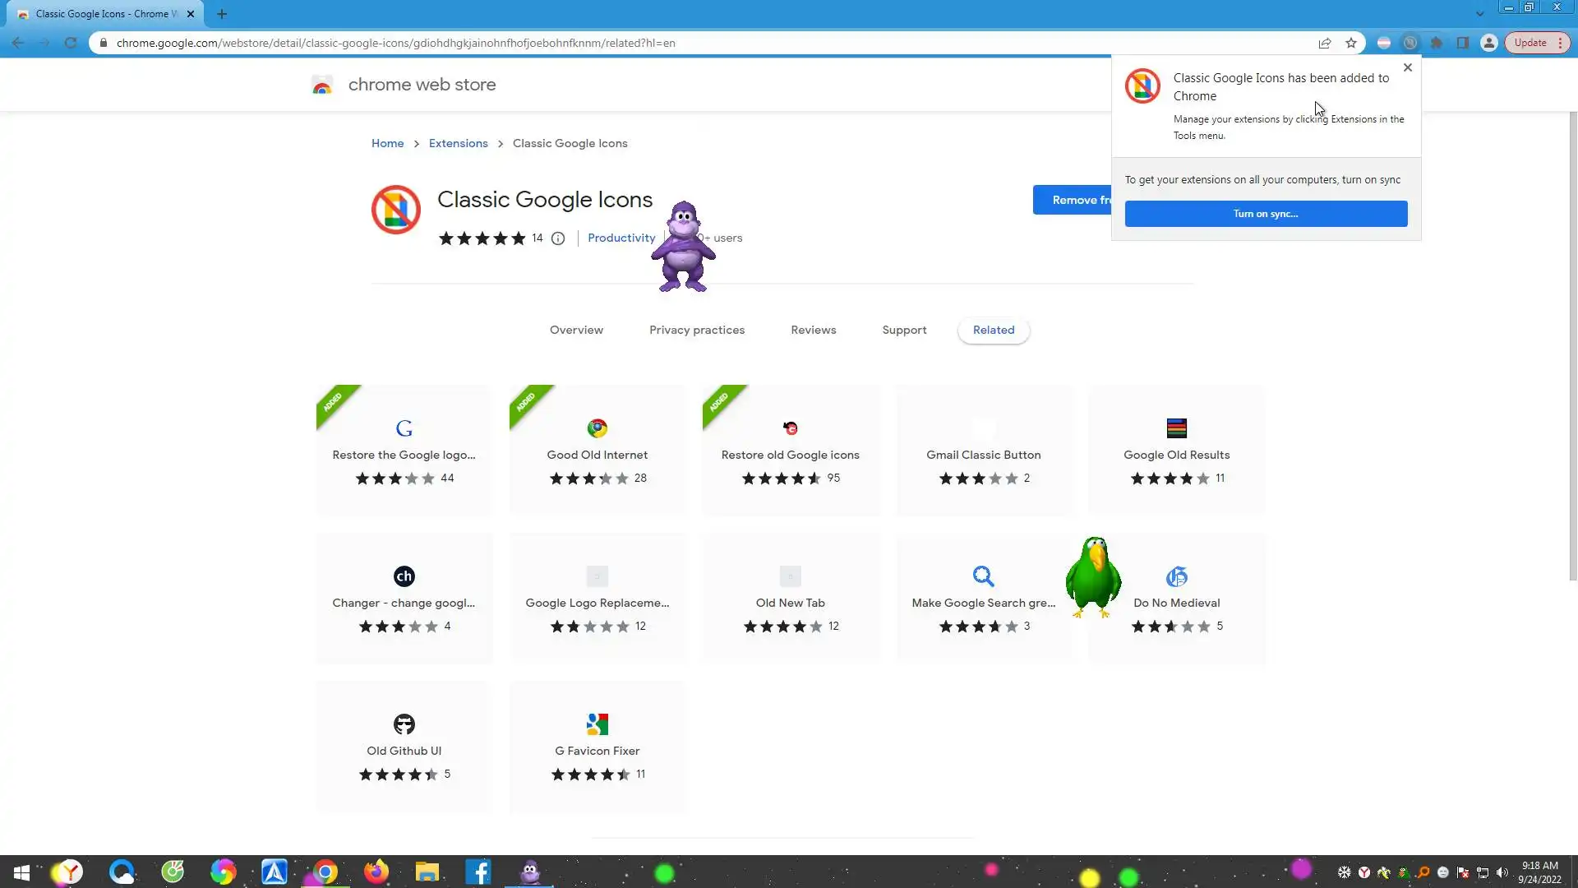Image resolution: width=1578 pixels, height=888 pixels.
Task: Expand the tab search chevron
Action: (1479, 14)
